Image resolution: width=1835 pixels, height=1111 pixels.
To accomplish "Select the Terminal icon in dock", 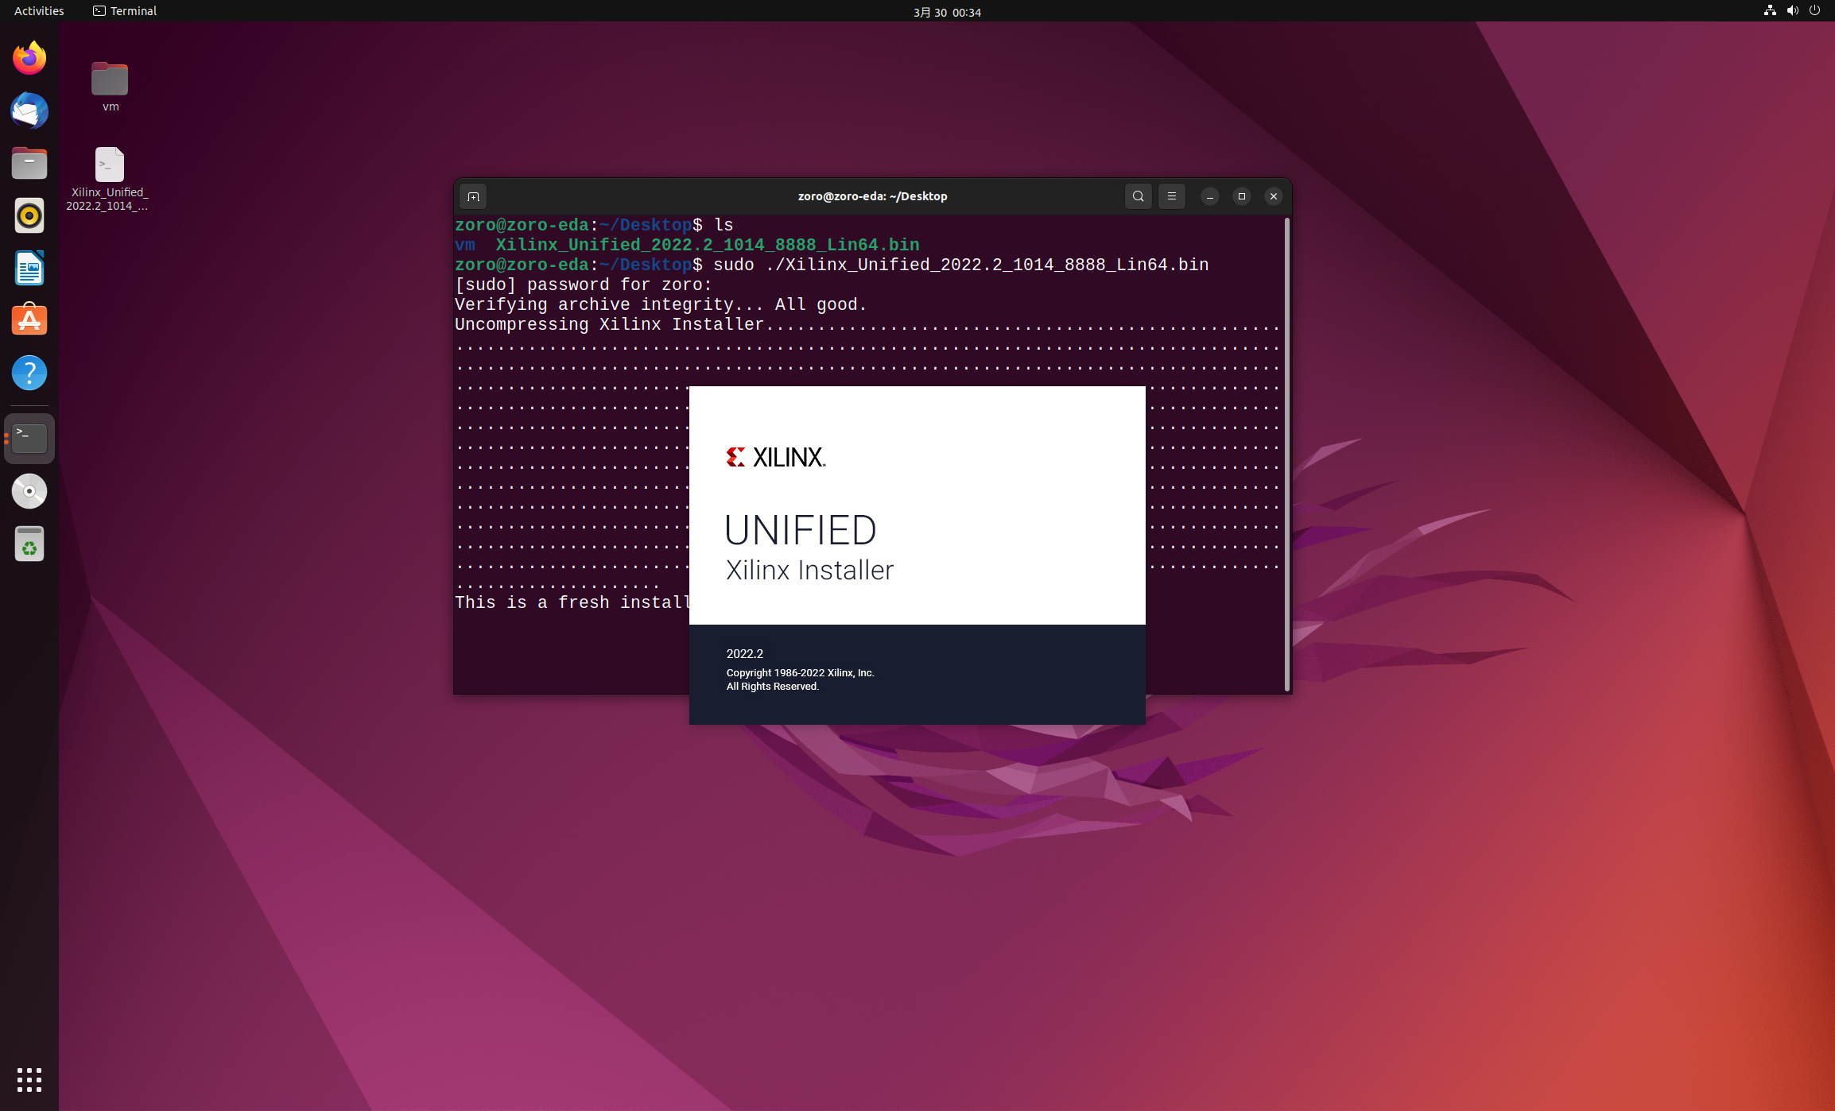I will 29,438.
